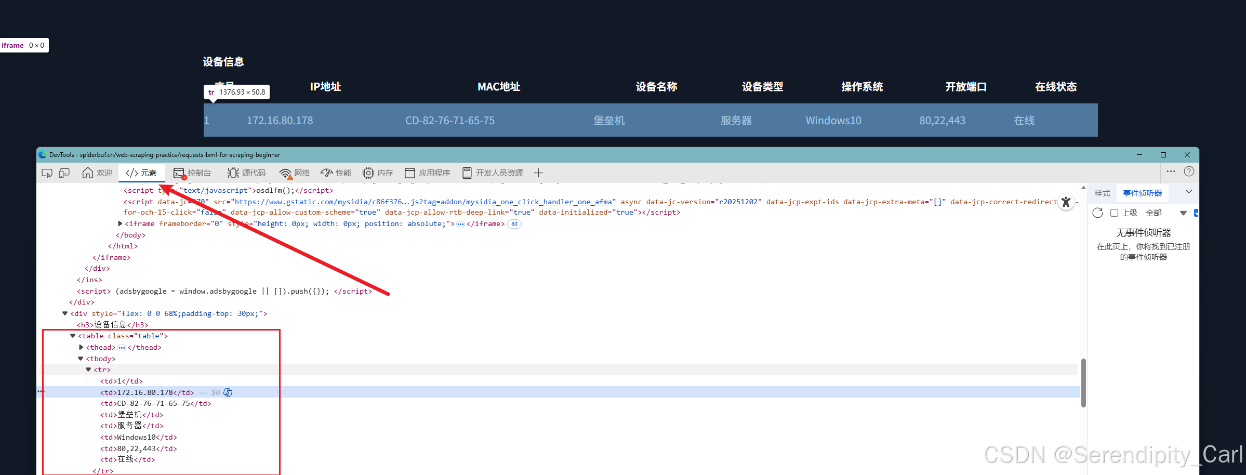Click the DevTools help question-mark icon

tap(1189, 171)
